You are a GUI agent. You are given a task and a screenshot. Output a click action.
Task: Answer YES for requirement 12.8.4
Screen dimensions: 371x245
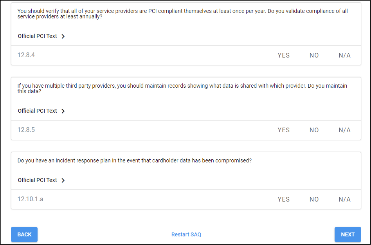pos(283,56)
